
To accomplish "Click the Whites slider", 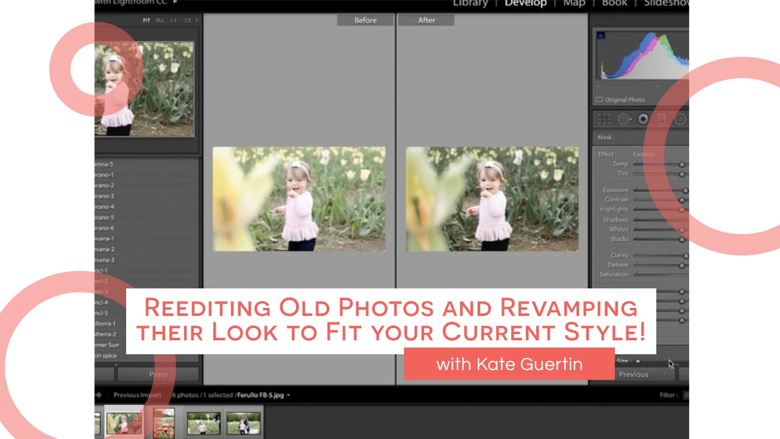I will tap(660, 229).
